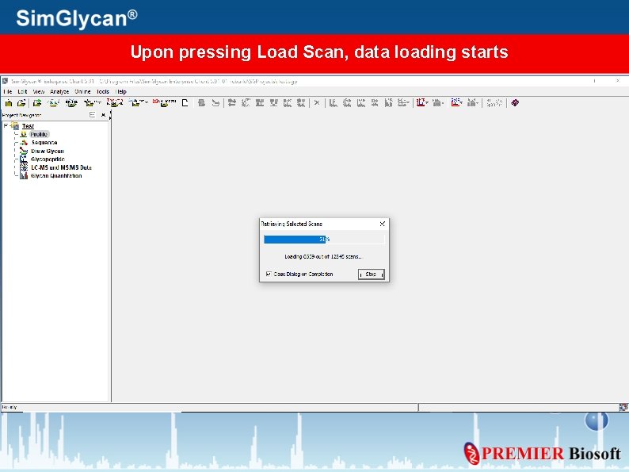Image resolution: width=629 pixels, height=472 pixels.
Task: Close the Project Navigator pane
Action: (x=103, y=115)
